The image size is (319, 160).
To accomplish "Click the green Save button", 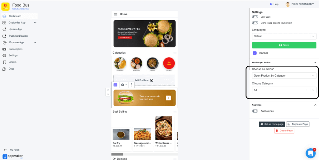I will pyautogui.click(x=284, y=45).
